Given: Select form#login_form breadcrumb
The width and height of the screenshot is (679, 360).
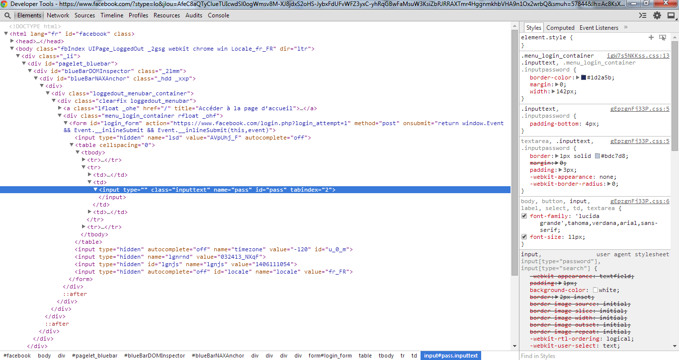Looking at the screenshot, I should [330, 356].
